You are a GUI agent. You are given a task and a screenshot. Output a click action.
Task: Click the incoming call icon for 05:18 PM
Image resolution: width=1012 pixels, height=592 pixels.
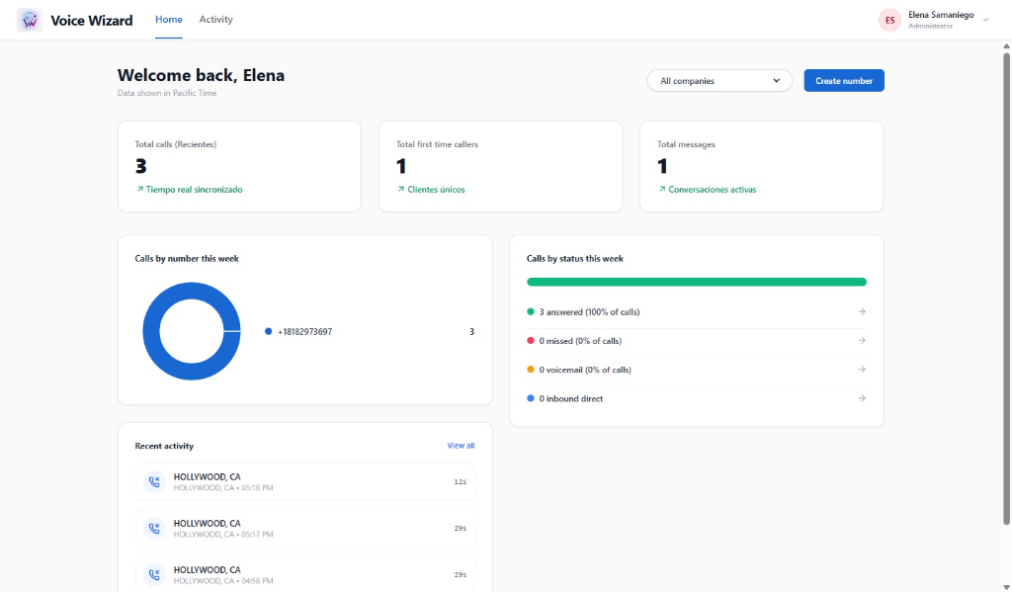tap(154, 481)
